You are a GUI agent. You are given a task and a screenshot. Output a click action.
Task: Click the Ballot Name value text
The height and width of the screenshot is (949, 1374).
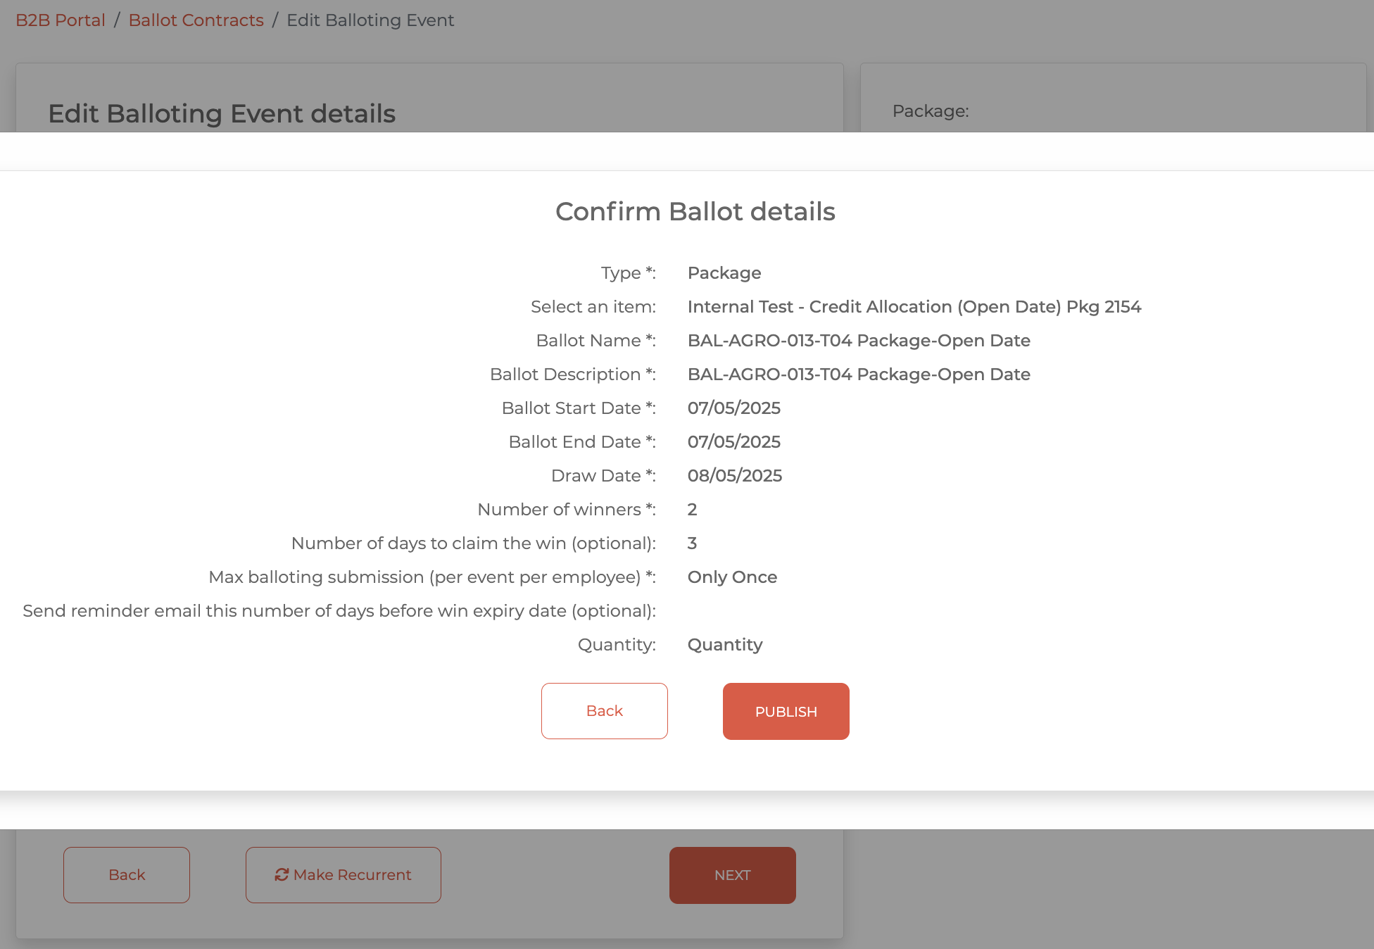click(859, 341)
